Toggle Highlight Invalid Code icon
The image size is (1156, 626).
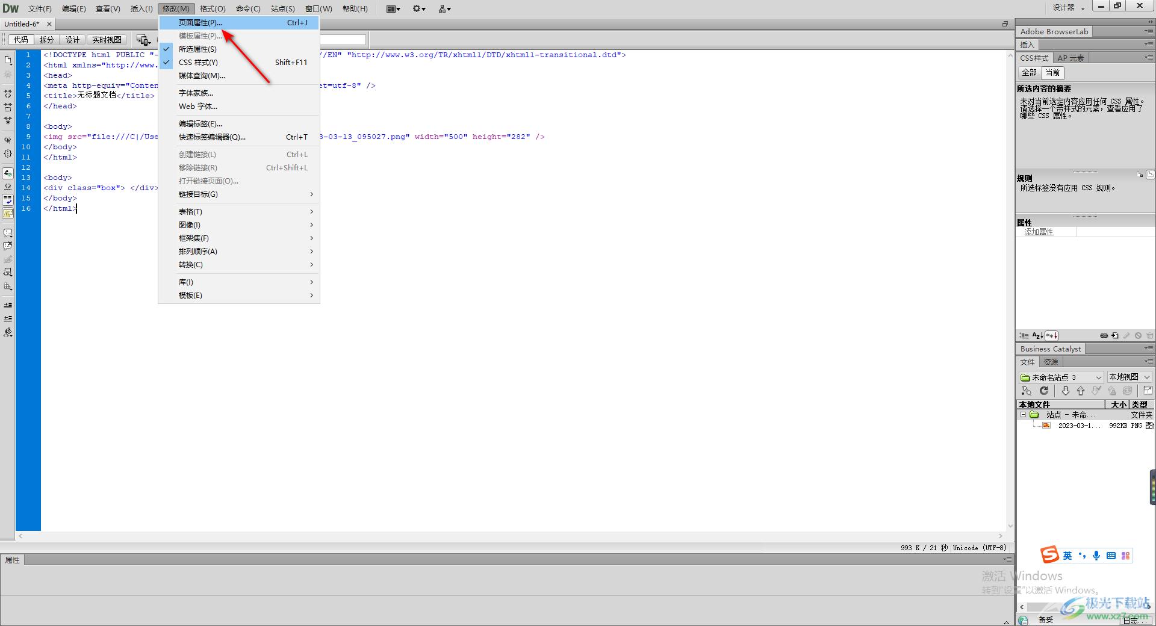point(8,187)
